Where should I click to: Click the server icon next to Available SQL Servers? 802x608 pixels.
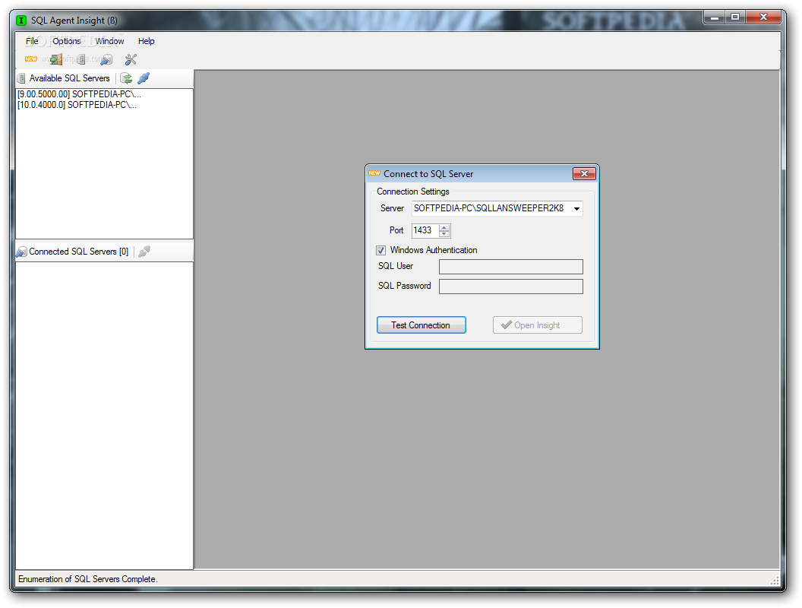coord(21,78)
